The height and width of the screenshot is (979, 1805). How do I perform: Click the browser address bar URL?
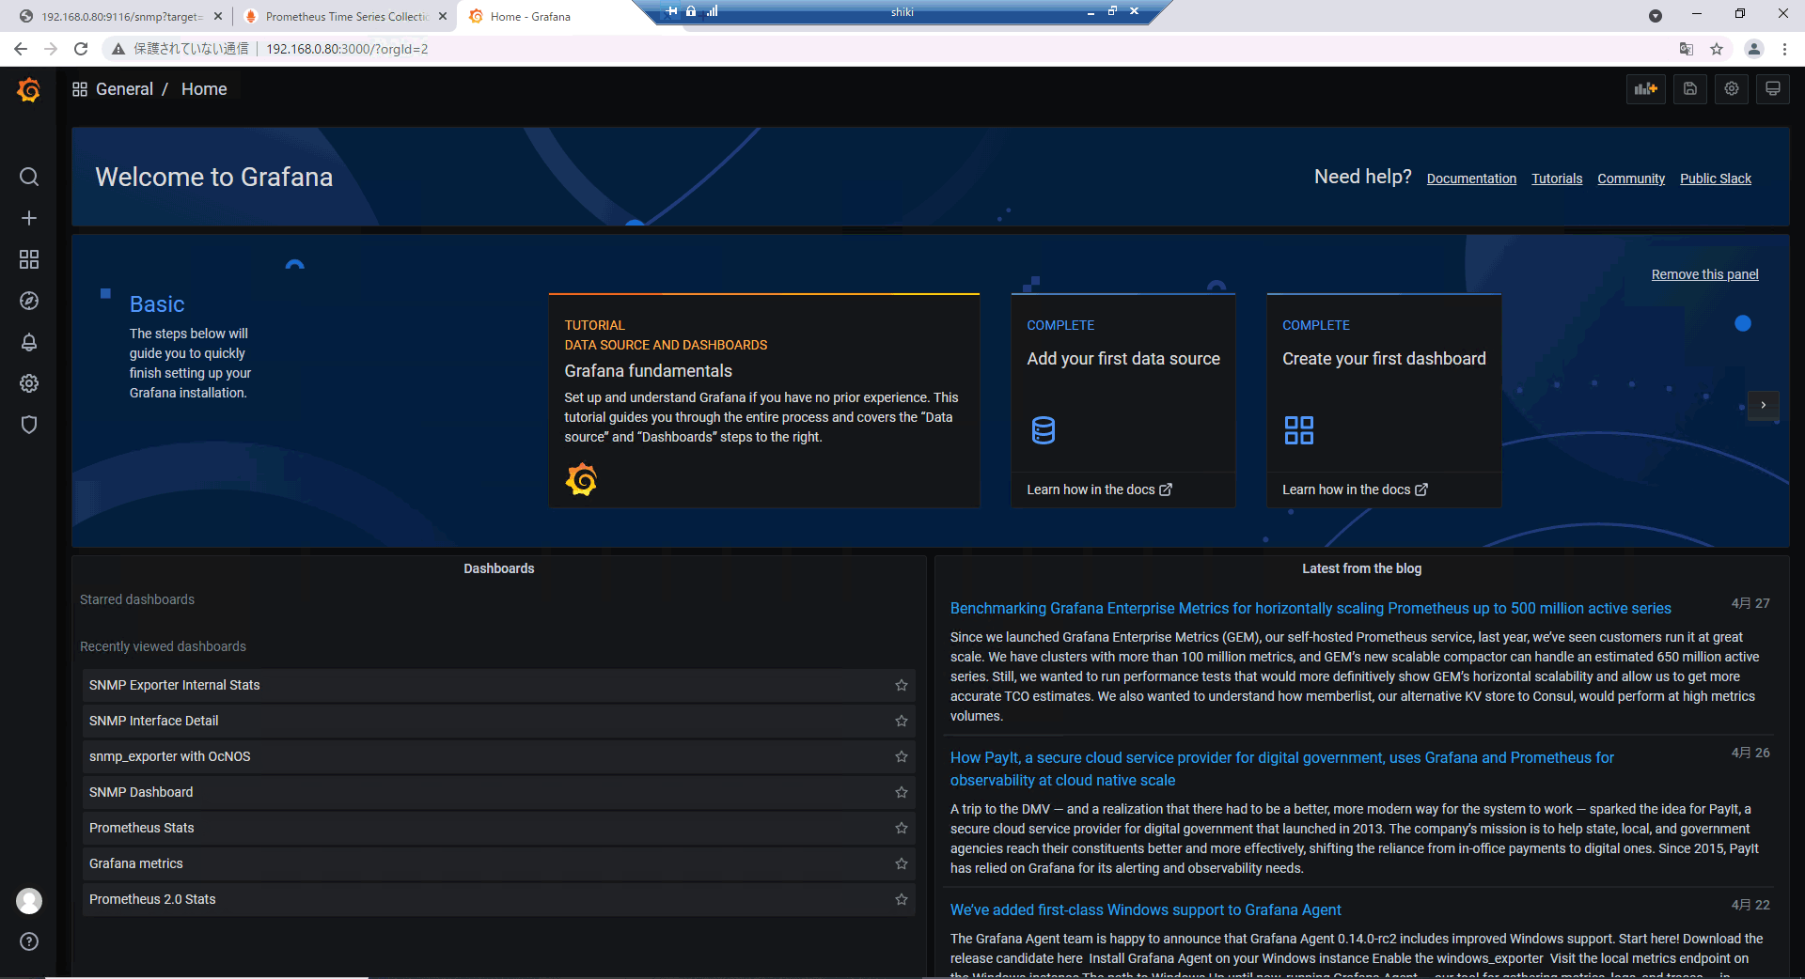coord(347,49)
